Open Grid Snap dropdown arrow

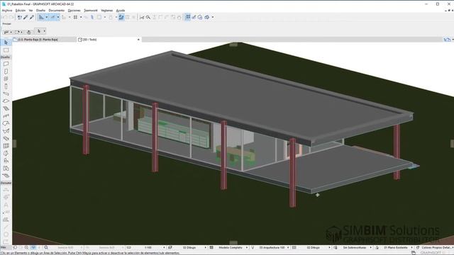click(x=81, y=17)
